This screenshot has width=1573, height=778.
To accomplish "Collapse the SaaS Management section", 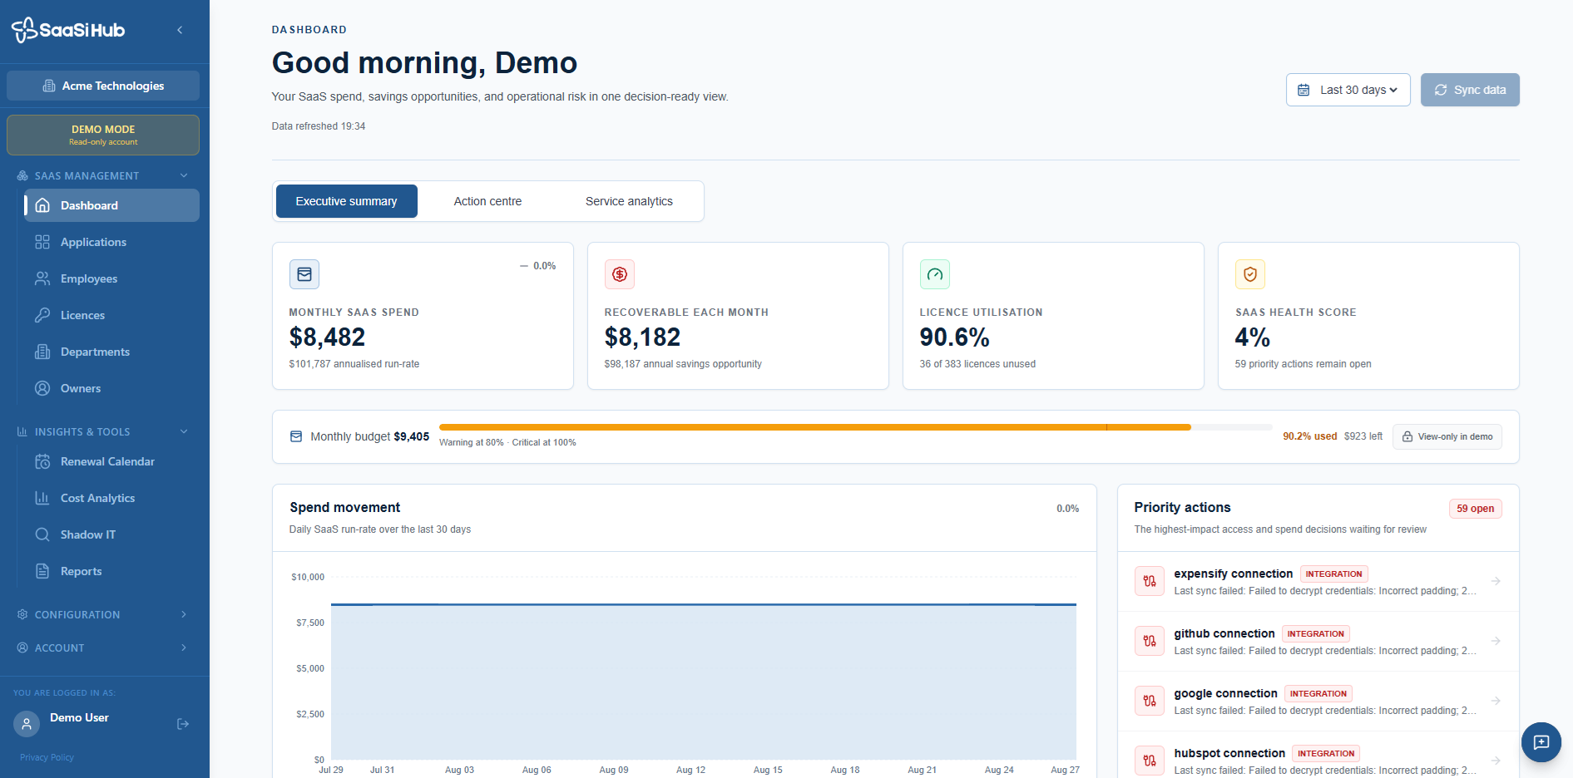I will pyautogui.click(x=184, y=175).
